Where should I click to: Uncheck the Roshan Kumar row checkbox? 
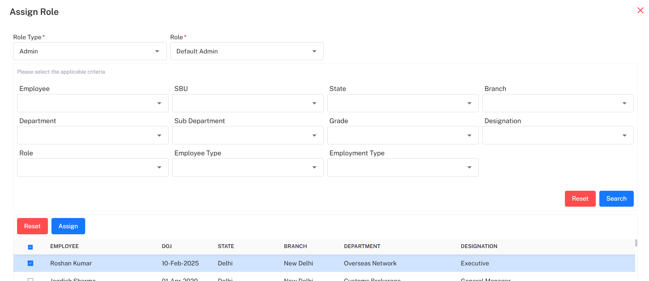[31, 263]
